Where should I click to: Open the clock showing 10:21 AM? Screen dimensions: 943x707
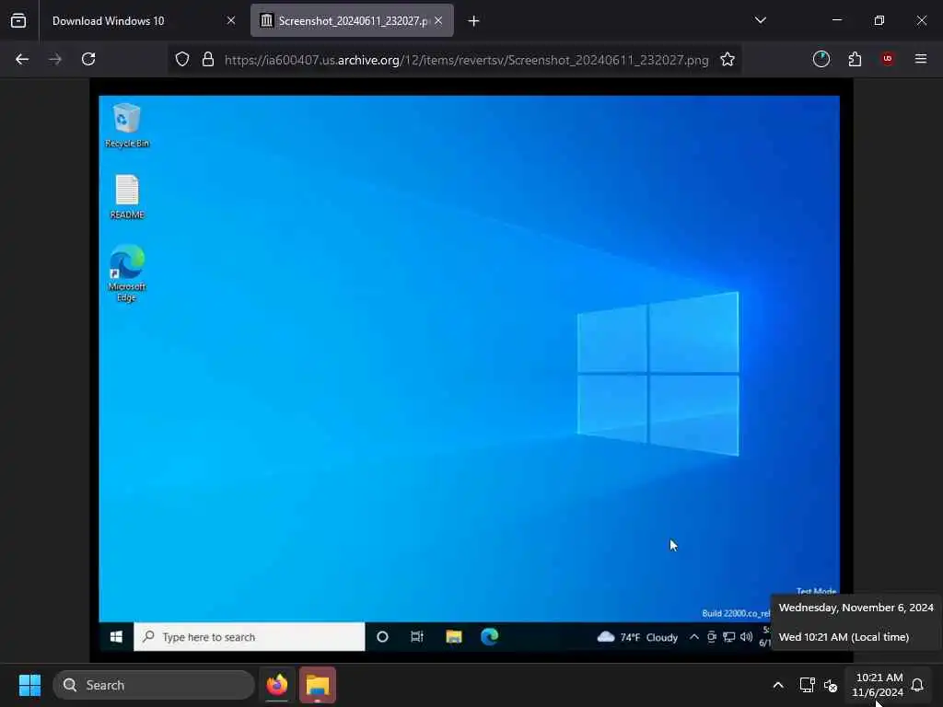tap(878, 685)
